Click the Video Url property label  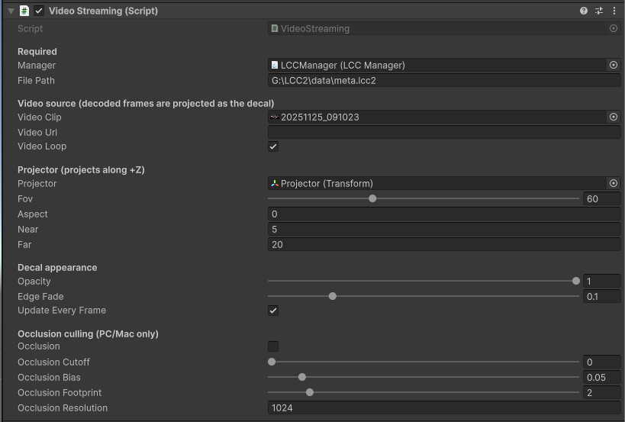37,132
